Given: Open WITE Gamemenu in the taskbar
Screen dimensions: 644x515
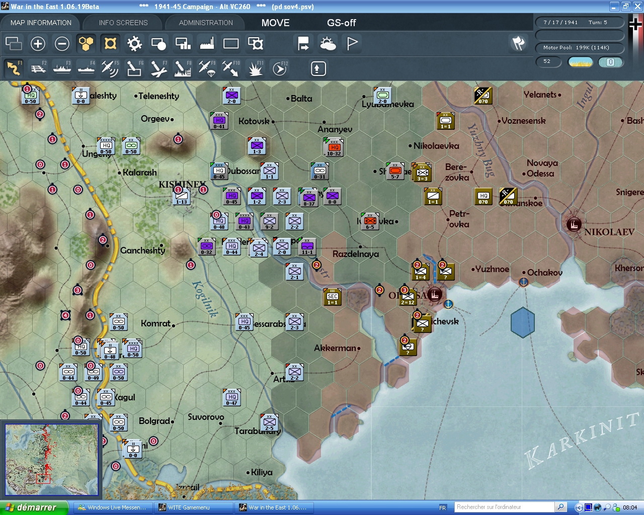Looking at the screenshot, I should coord(189,507).
